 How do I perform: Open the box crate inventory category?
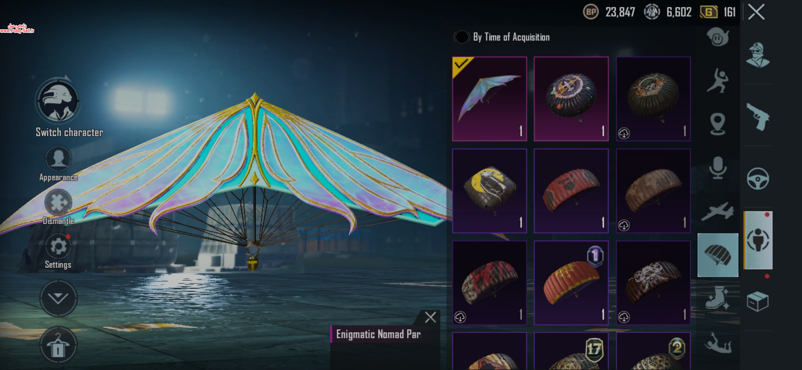758,301
